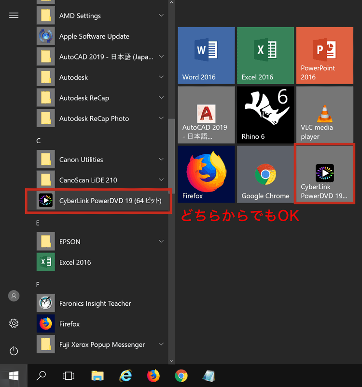Toggle the hamburger menu at top left
This screenshot has width=362, height=387.
pos(14,15)
